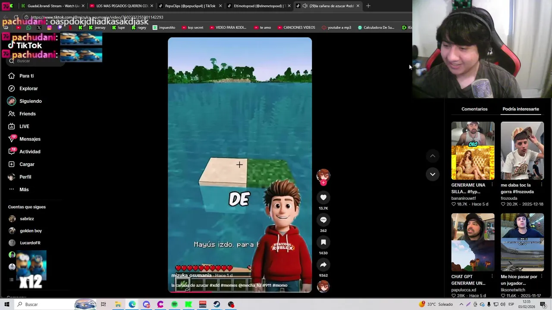This screenshot has height=310, width=552.
Task: Open the te amo bookmark
Action: pos(262,28)
